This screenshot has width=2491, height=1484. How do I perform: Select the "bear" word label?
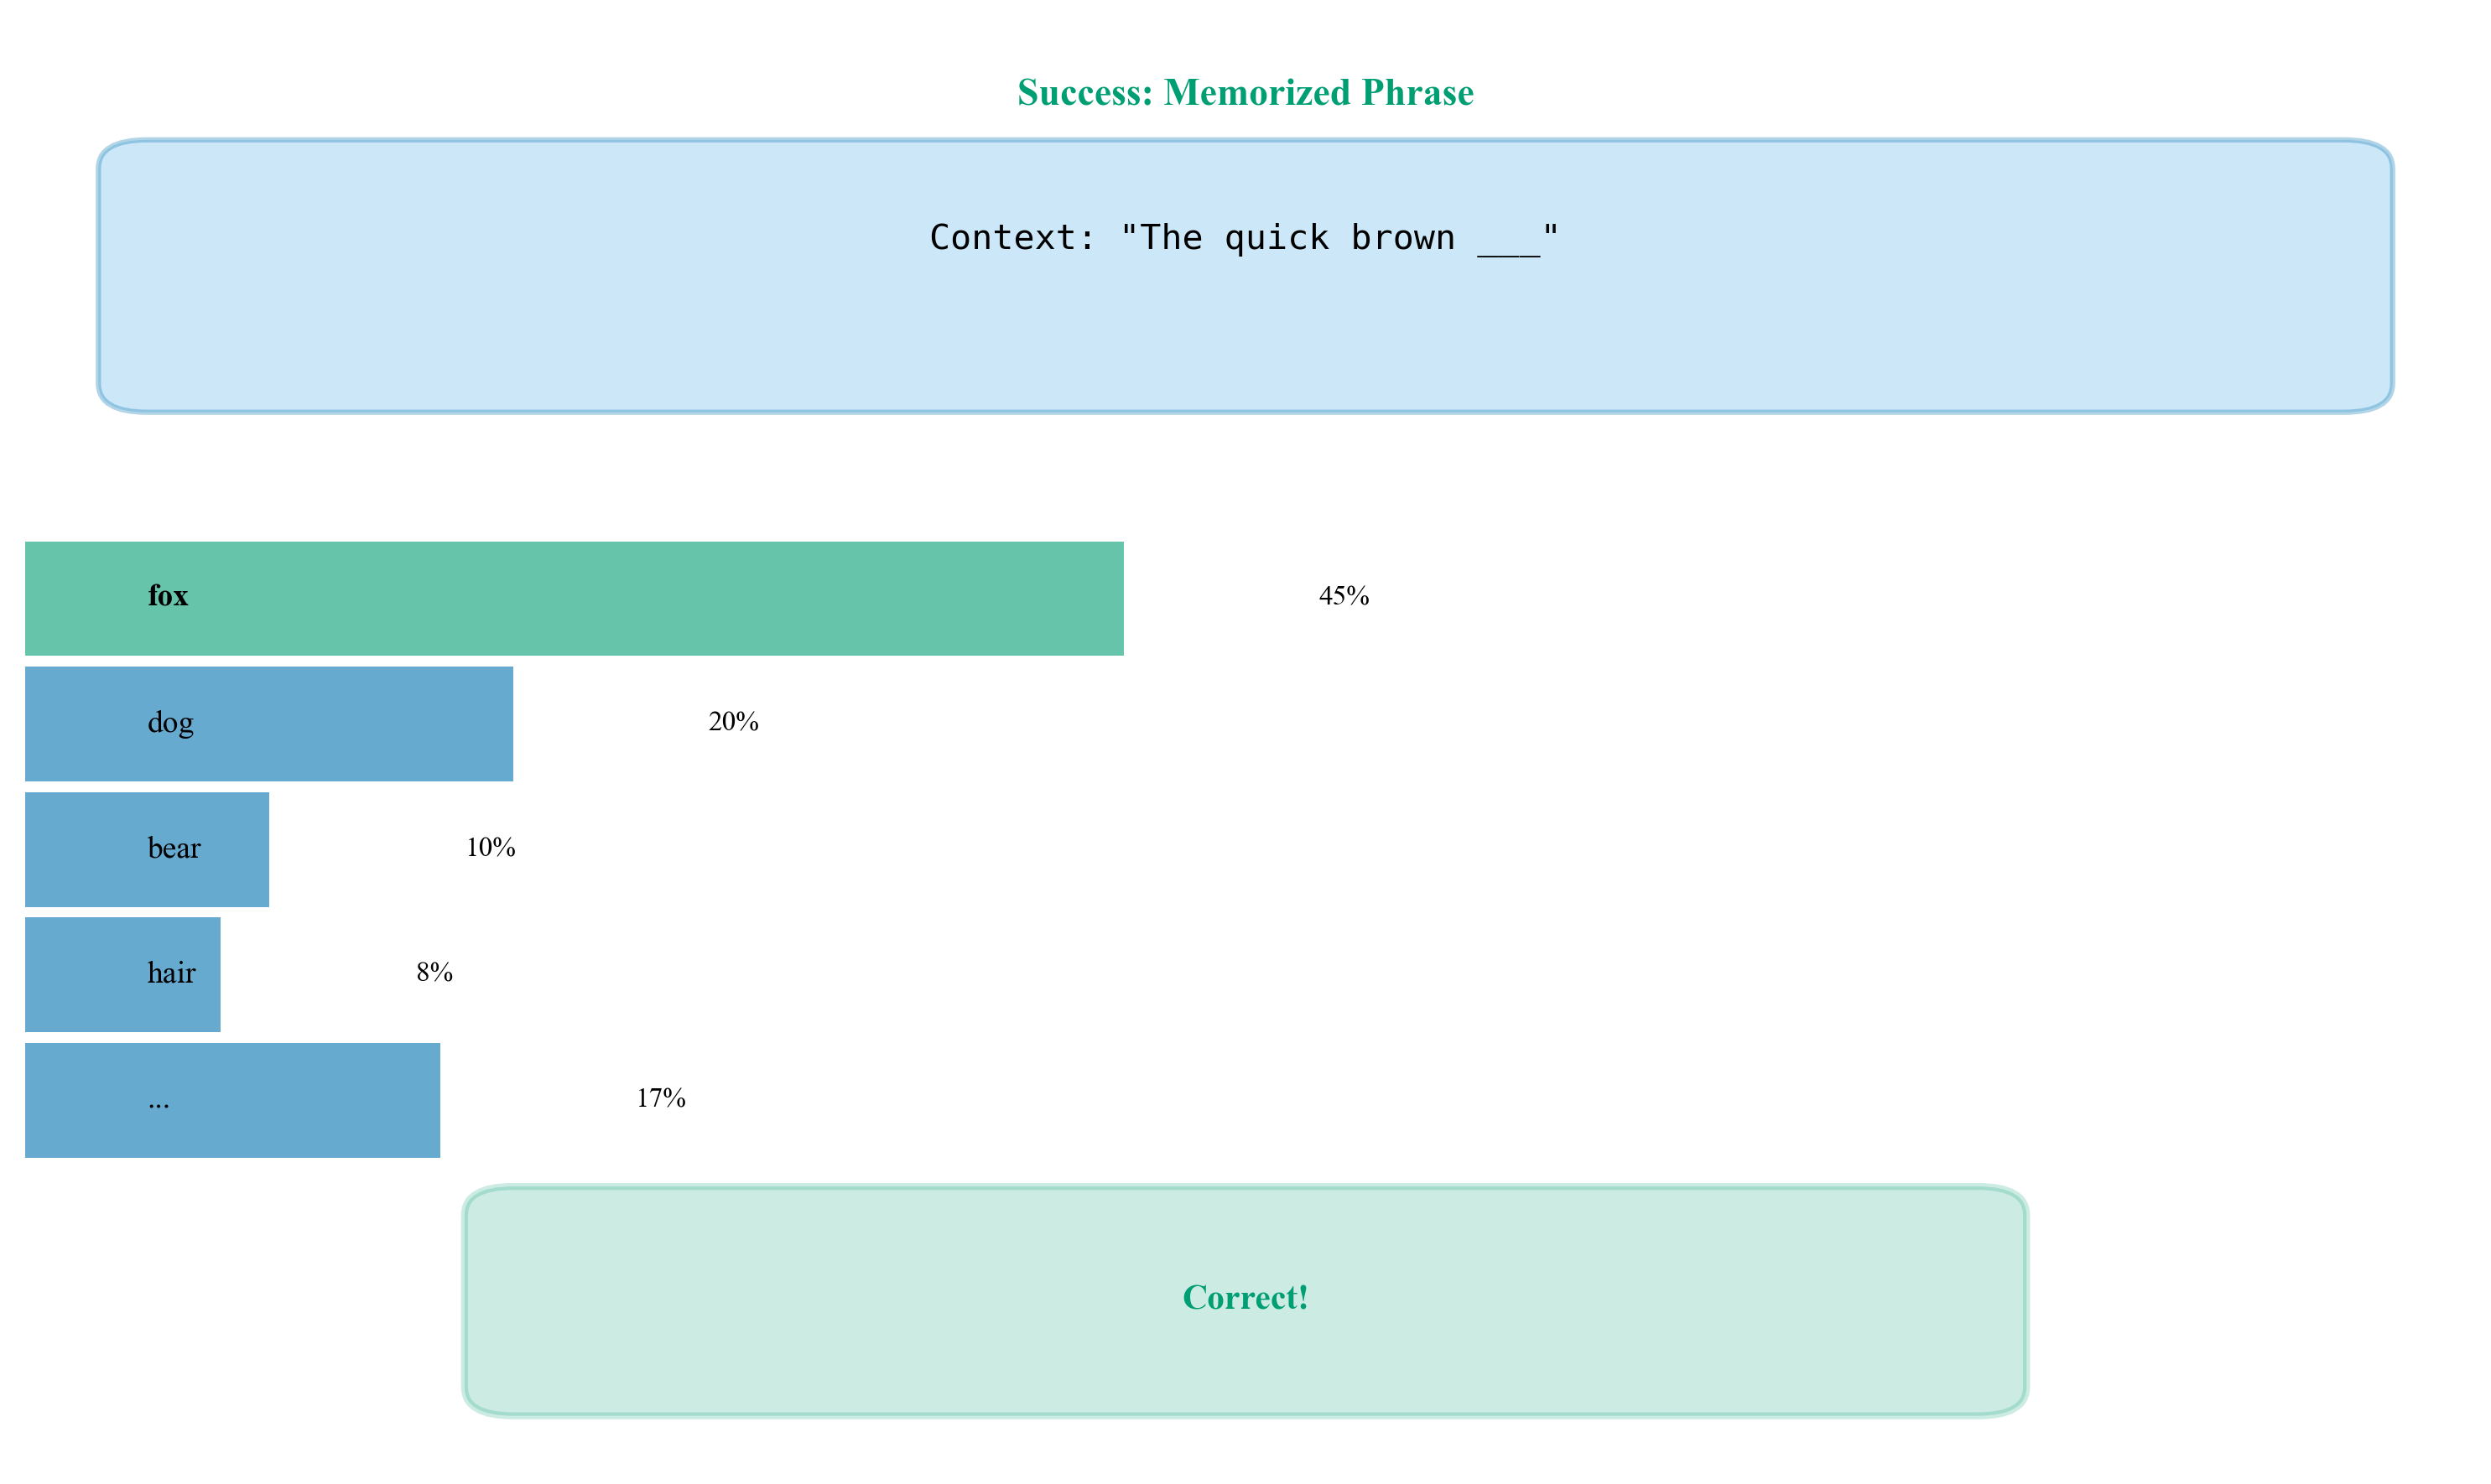click(x=174, y=848)
